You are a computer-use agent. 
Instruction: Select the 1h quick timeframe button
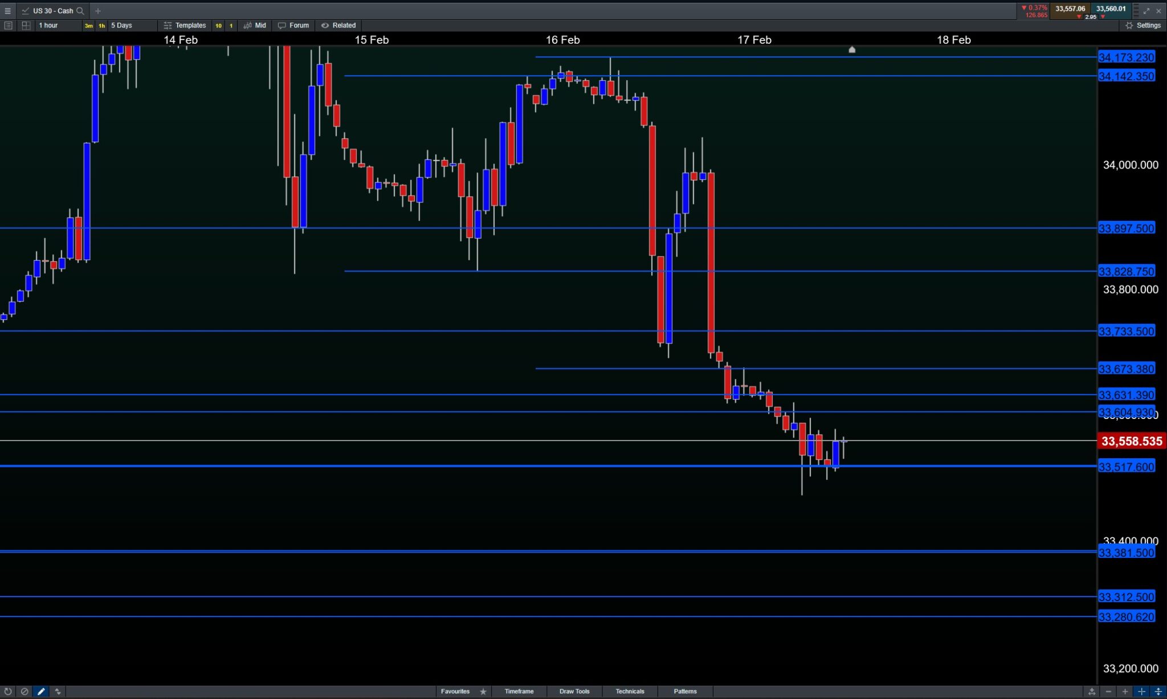pyautogui.click(x=101, y=26)
